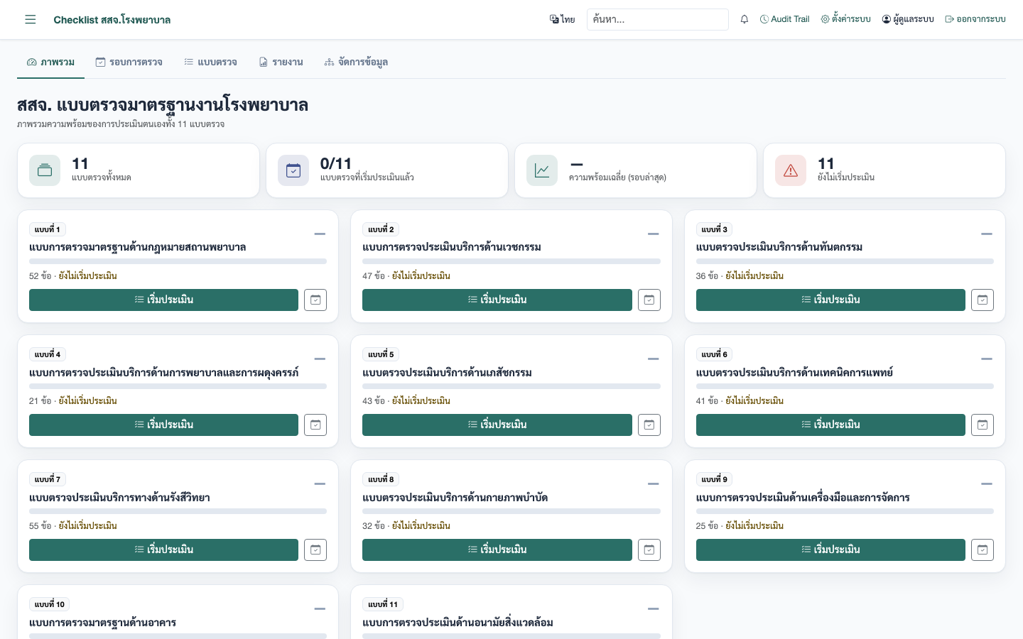Click the calendar-check icon on 0/11 card

[293, 170]
